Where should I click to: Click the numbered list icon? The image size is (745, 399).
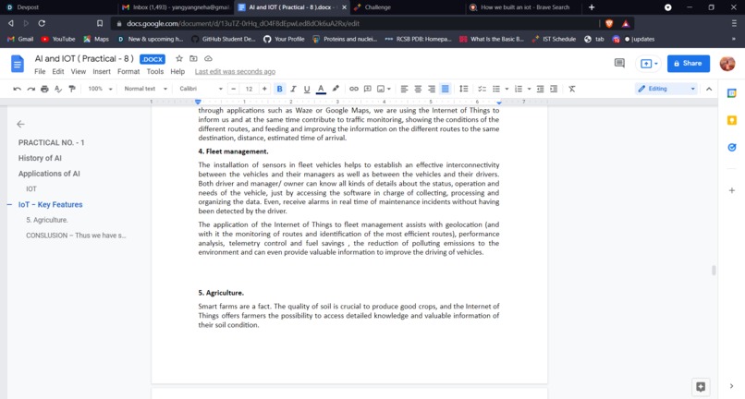click(x=519, y=89)
